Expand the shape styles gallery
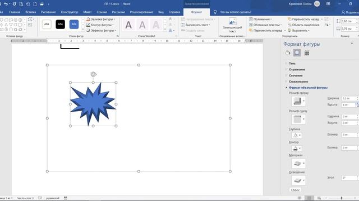This screenshot has width=359, height=201. (83, 30)
